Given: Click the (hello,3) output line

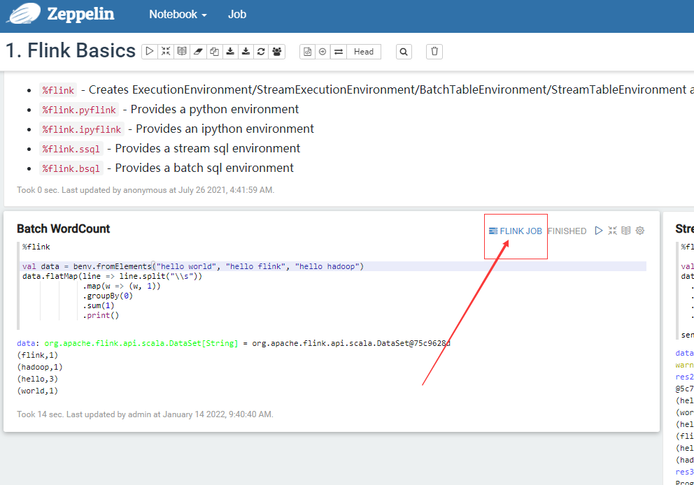Looking at the screenshot, I should (38, 379).
